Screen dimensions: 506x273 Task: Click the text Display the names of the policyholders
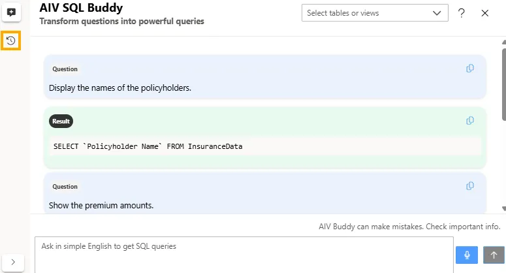(x=120, y=88)
